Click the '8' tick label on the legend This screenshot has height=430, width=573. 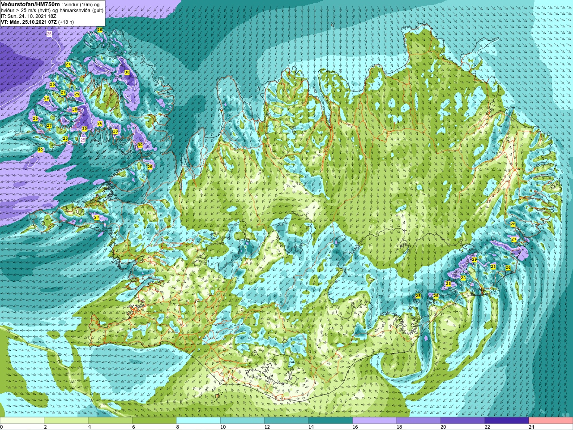click(178, 427)
